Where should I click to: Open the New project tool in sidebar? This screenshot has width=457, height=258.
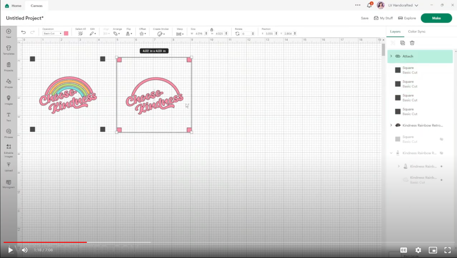tap(9, 33)
